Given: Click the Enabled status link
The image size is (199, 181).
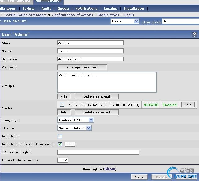Looking at the screenshot, I should tap(170, 105).
